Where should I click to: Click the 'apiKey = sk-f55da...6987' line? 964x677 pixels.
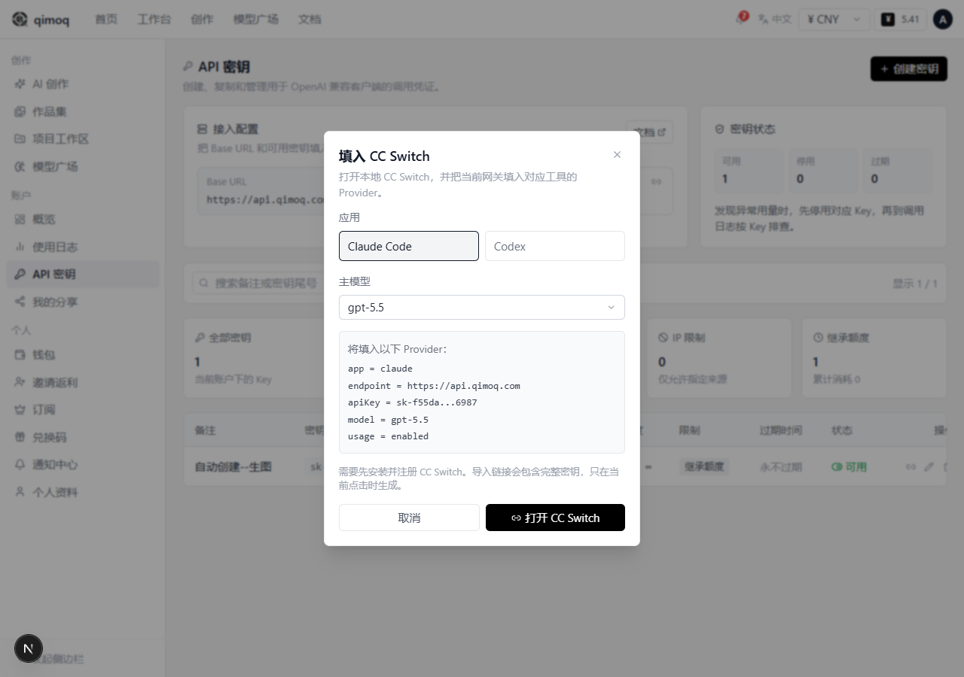pyautogui.click(x=413, y=402)
